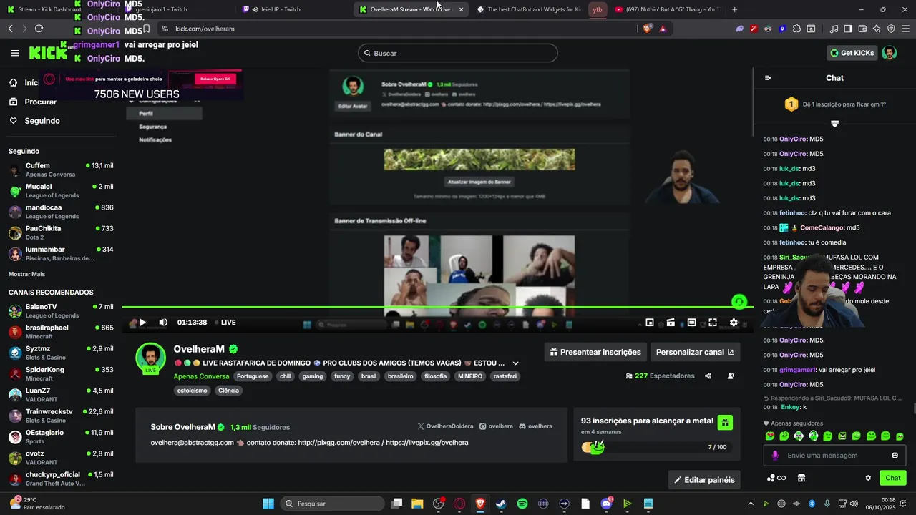This screenshot has height=515, width=916.
Task: Expand the leaderboard under top subscriber
Action: [834, 124]
